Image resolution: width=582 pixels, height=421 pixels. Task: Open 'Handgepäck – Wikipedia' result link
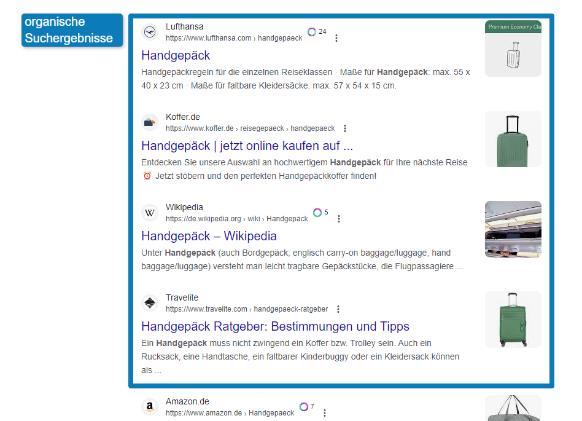[x=209, y=236]
